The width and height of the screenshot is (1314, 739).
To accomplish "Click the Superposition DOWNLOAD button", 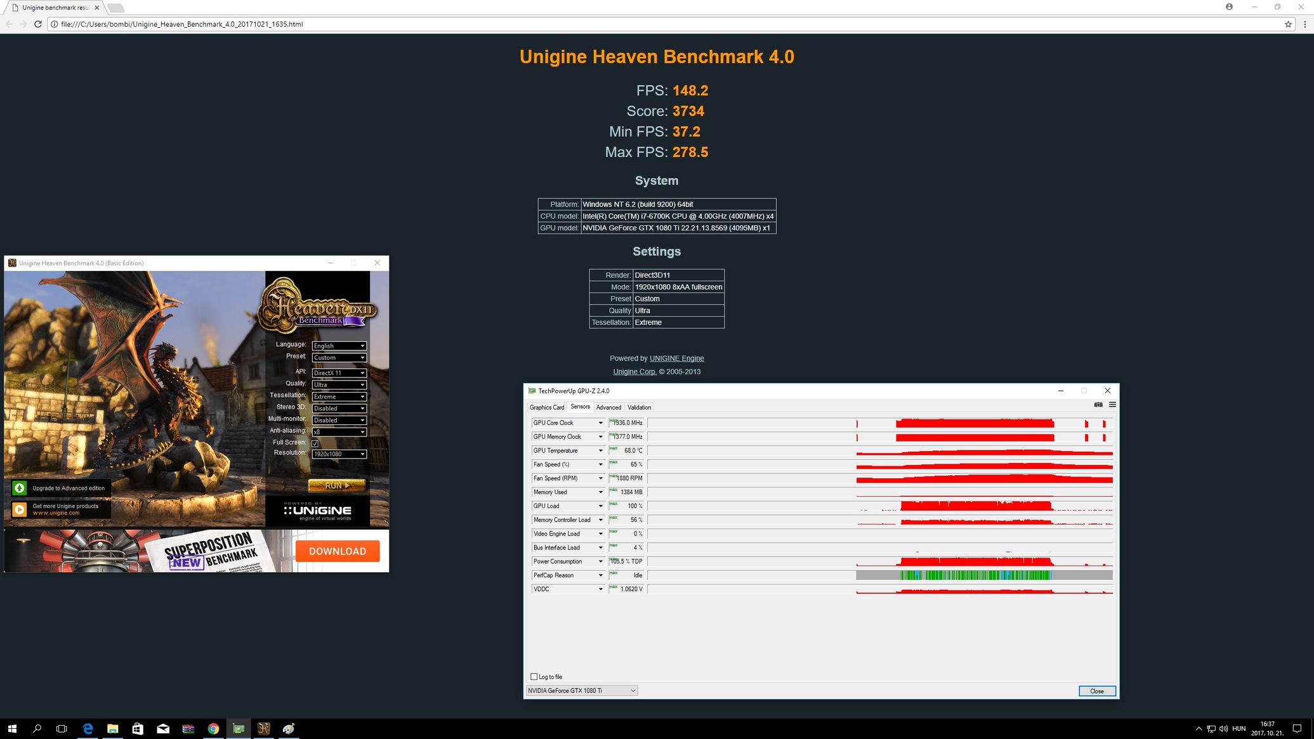I will coord(338,551).
